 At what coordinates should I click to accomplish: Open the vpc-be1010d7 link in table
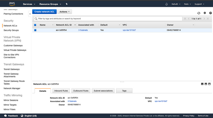click(129, 30)
